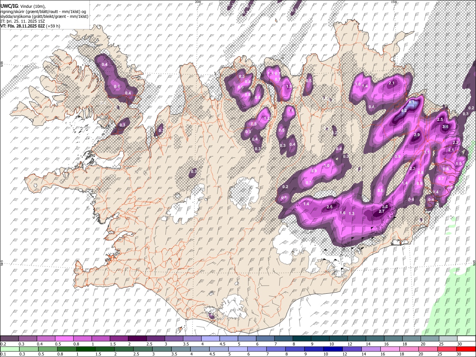Click the pale green bottom legend swatch labeled 0.1
The width and height of the screenshot is (476, 357).
pos(10,349)
